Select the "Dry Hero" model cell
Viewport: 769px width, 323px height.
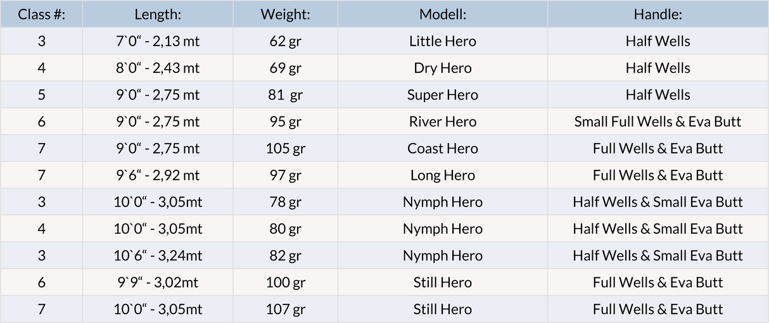(442, 68)
